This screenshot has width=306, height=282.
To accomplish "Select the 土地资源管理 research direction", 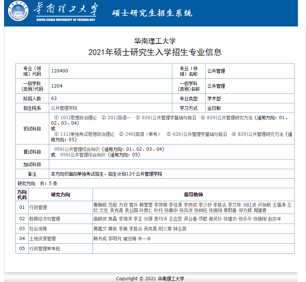I will click(x=43, y=239).
